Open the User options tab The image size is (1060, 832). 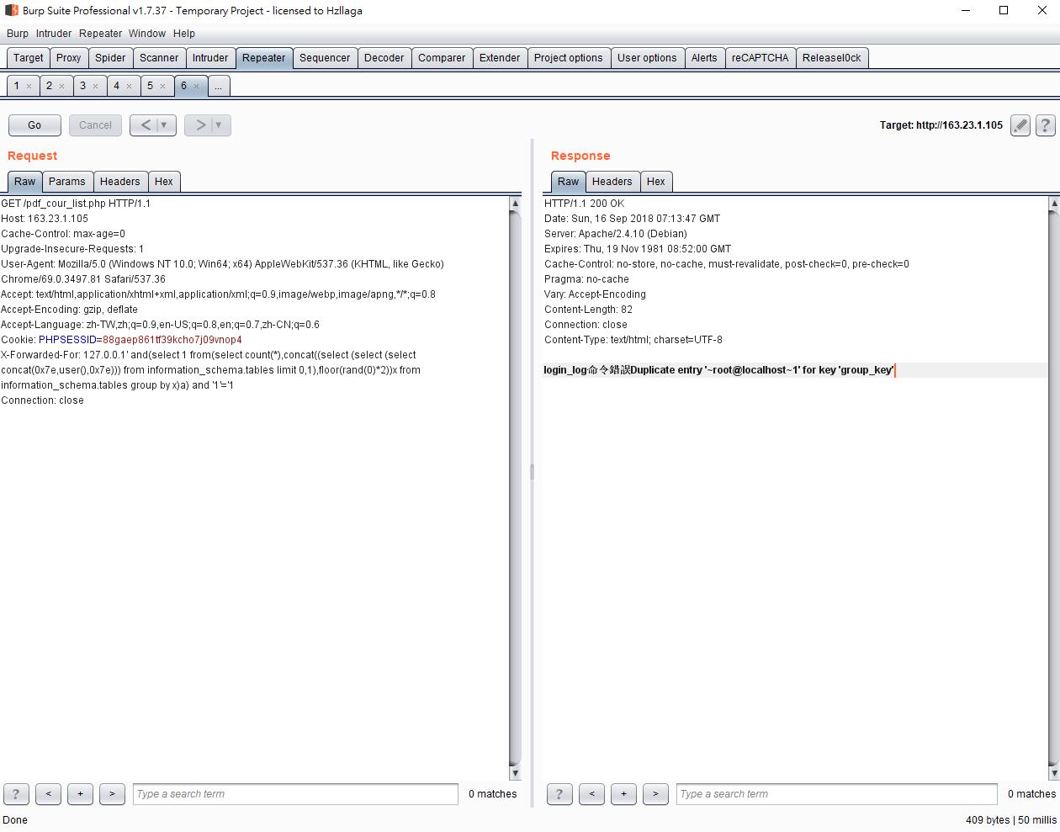click(x=647, y=58)
